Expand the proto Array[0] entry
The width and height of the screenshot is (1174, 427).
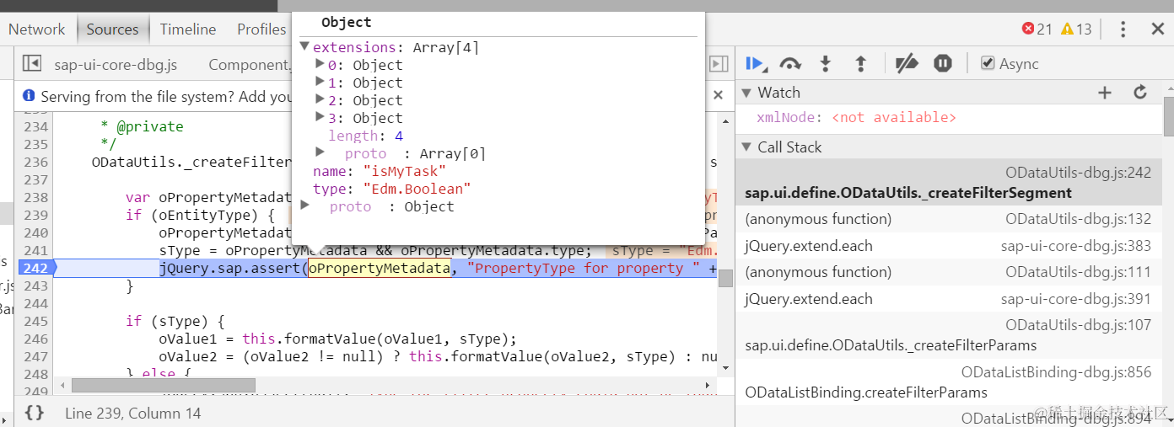[320, 152]
